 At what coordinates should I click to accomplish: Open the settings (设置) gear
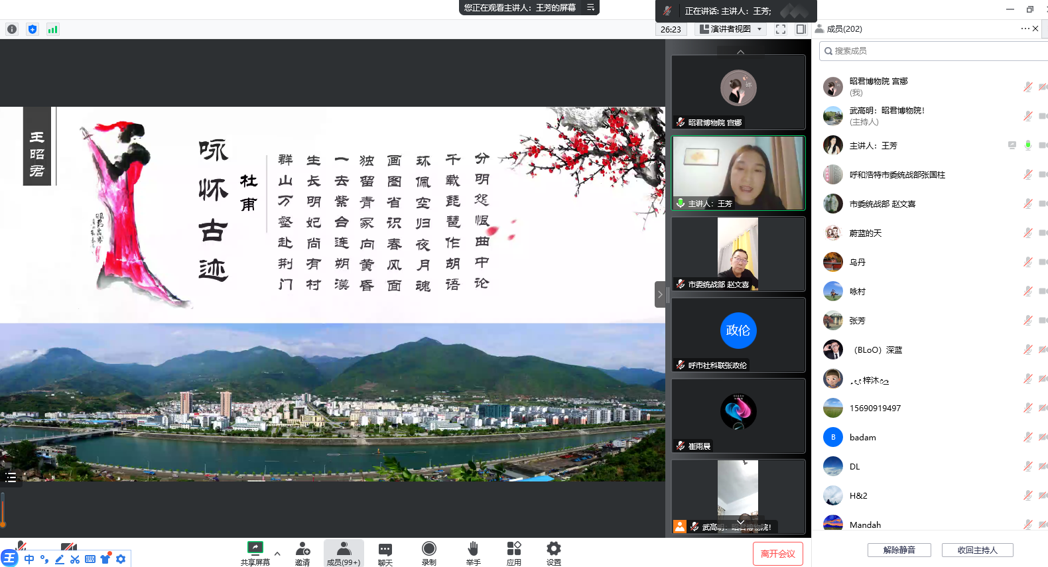(x=554, y=553)
